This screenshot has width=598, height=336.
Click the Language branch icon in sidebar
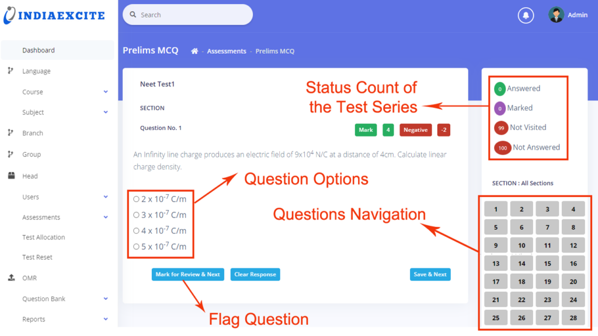pos(11,71)
